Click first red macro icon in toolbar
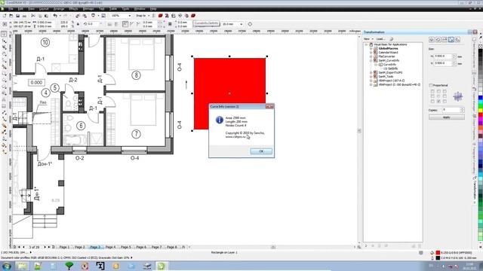483x271 pixels. click(x=161, y=16)
